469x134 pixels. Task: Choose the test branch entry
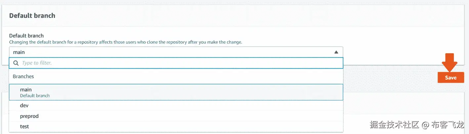pos(24,126)
